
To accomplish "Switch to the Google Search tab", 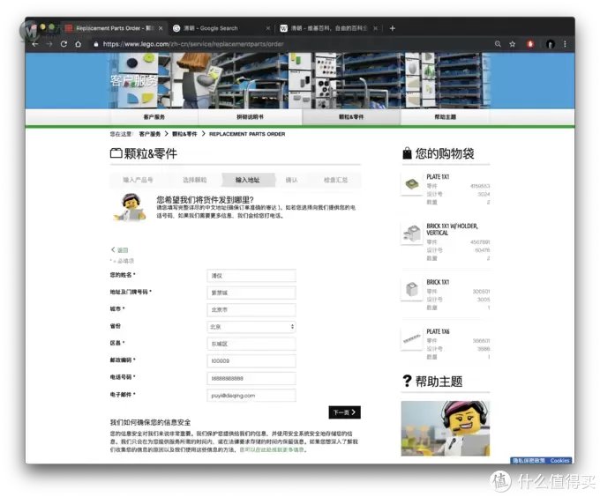I will (221, 28).
